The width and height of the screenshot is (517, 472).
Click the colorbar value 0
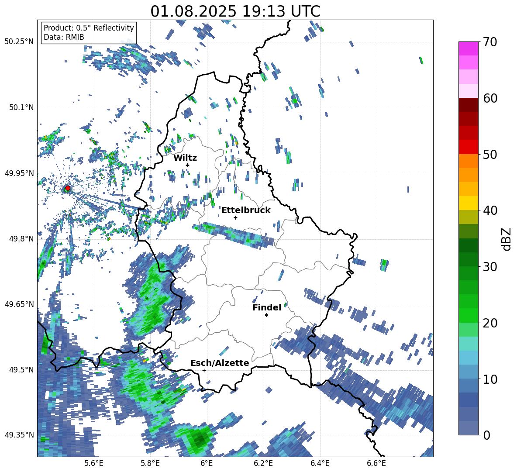486,435
